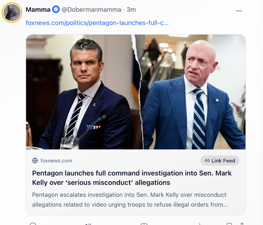Image resolution: width=263 pixels, height=225 pixels.
Task: Click the display name Mamma
Action: pos(38,10)
